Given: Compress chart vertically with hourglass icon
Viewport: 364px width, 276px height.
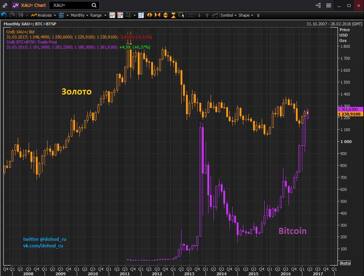Looking at the screenshot, I should pos(173,15).
